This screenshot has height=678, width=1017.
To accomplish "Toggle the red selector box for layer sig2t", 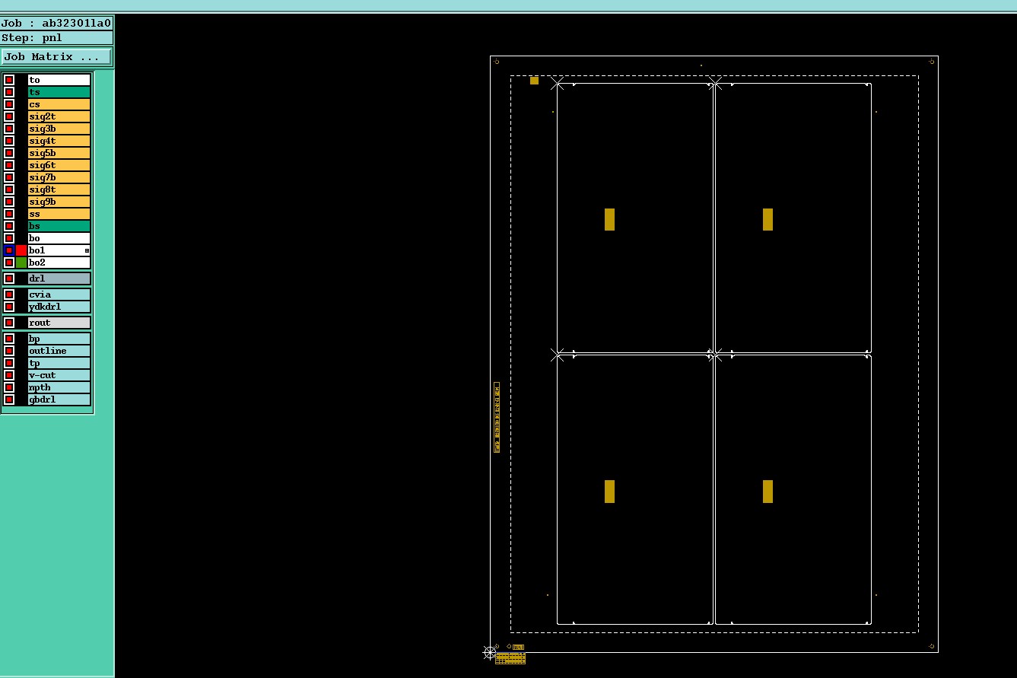I will [9, 116].
